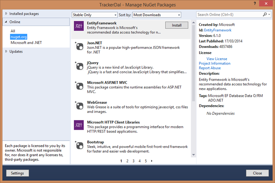Expand the Updates section
The height and width of the screenshot is (183, 275).
6,51
